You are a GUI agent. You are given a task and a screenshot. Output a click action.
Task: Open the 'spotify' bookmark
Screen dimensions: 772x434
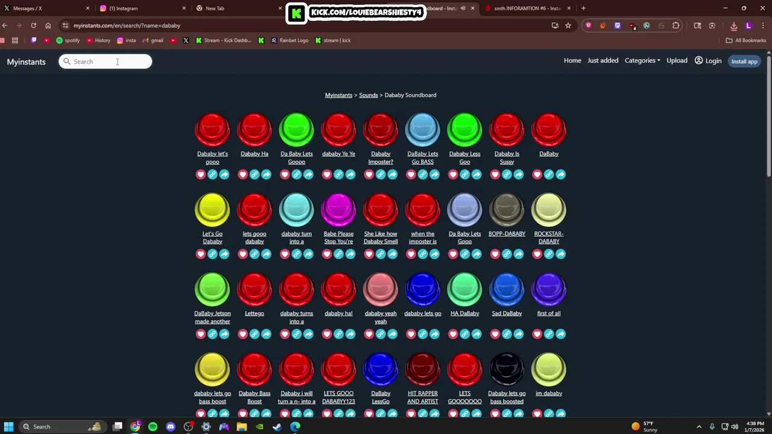point(68,40)
